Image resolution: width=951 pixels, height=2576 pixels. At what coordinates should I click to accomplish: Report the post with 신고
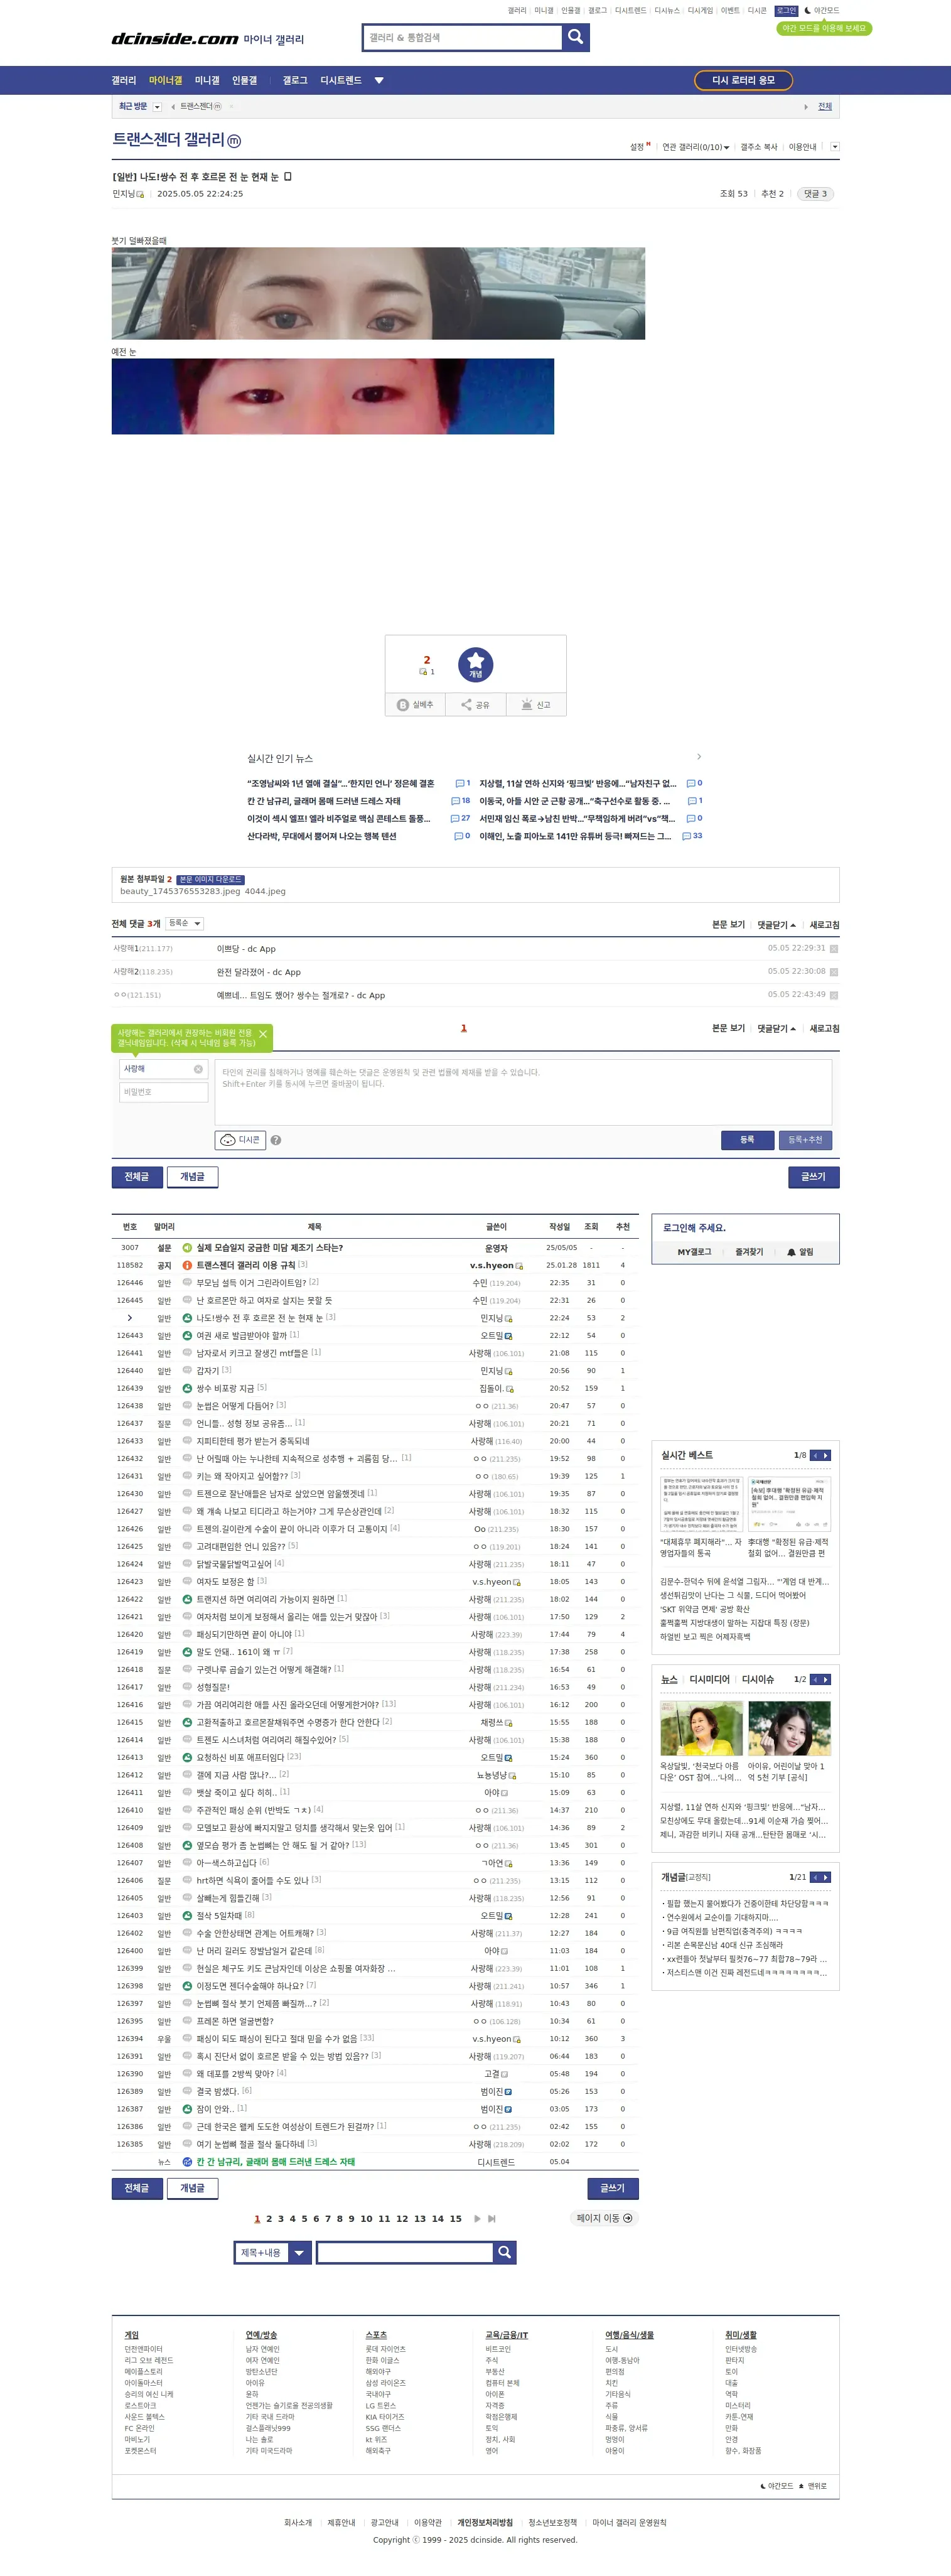(x=536, y=704)
